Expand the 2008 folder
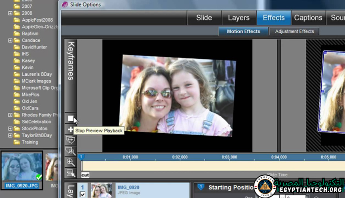The width and height of the screenshot is (345, 198). pos(10,13)
